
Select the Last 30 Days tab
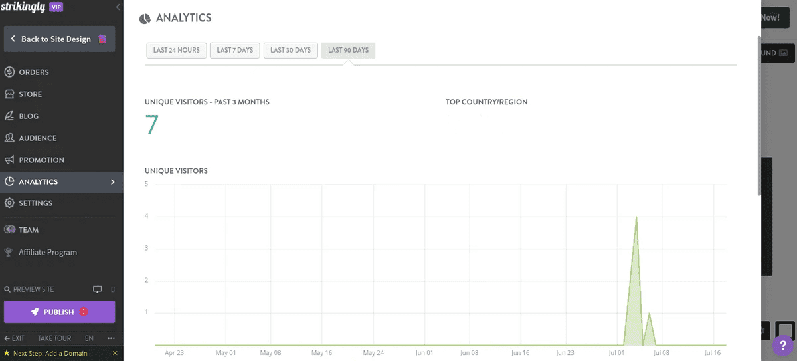pyautogui.click(x=291, y=50)
